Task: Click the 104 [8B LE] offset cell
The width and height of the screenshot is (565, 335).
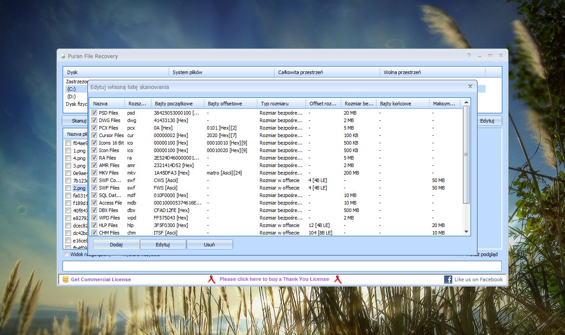Action: (320, 233)
